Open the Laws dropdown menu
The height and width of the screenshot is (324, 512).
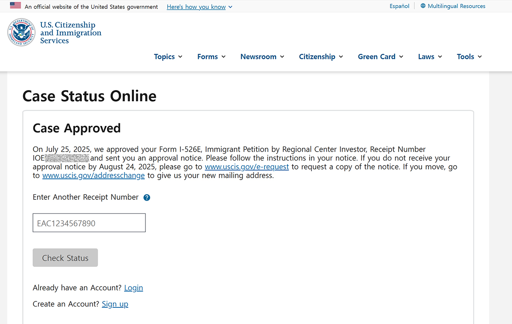[x=430, y=57]
